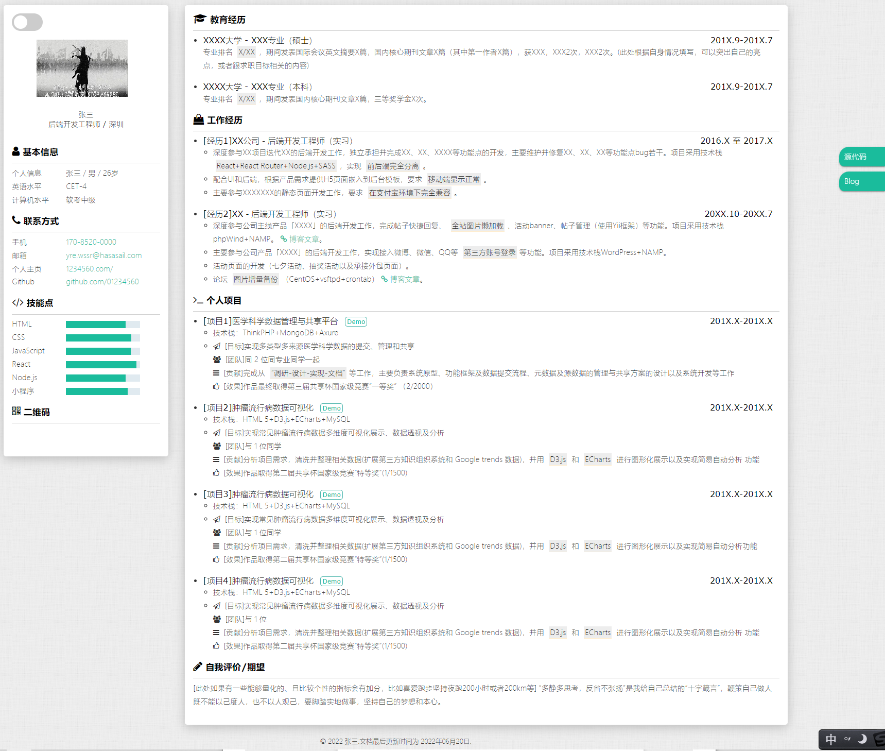Click the phone icon by 联系方式
The height and width of the screenshot is (751, 885).
[16, 220]
